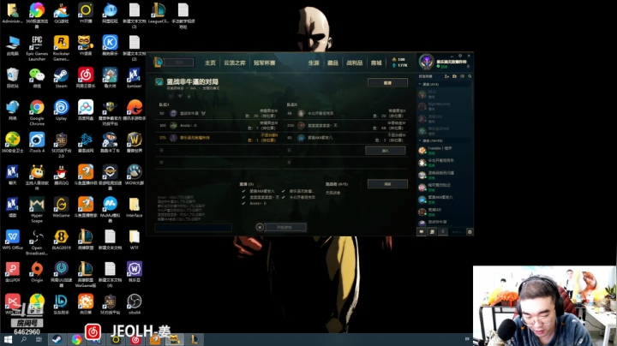Screen dimensions: 617x346
Task: Open the Steam desktop shortcut
Action: tap(61, 77)
